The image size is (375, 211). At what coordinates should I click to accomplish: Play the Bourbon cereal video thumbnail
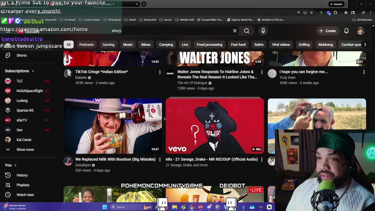click(x=113, y=126)
